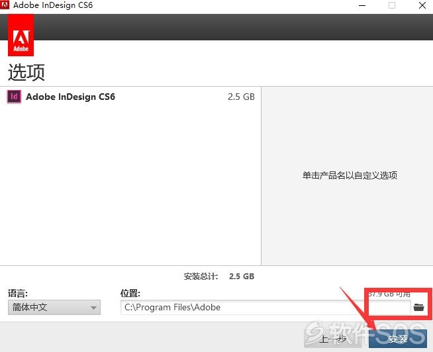The image size is (433, 352).
Task: Minimize the installer window
Action: (x=362, y=5)
